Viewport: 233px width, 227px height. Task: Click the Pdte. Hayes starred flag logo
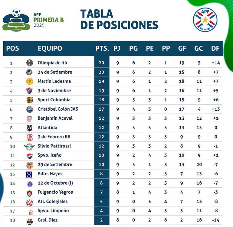29,174
